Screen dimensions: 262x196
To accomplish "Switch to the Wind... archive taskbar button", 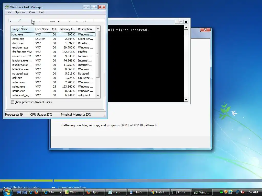I will pos(73,192).
